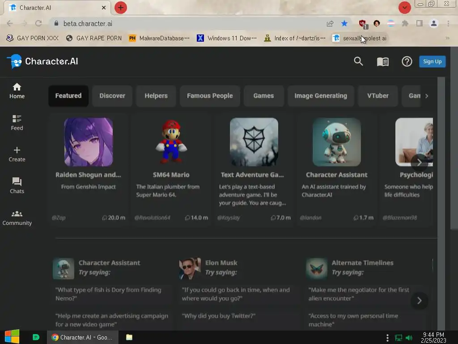
Task: Reload the page with refresh icon
Action: [38, 23]
